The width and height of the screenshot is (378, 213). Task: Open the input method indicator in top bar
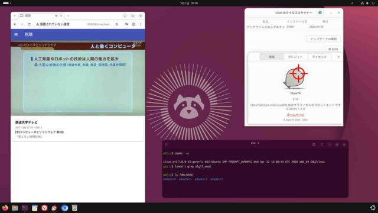coord(352,3)
